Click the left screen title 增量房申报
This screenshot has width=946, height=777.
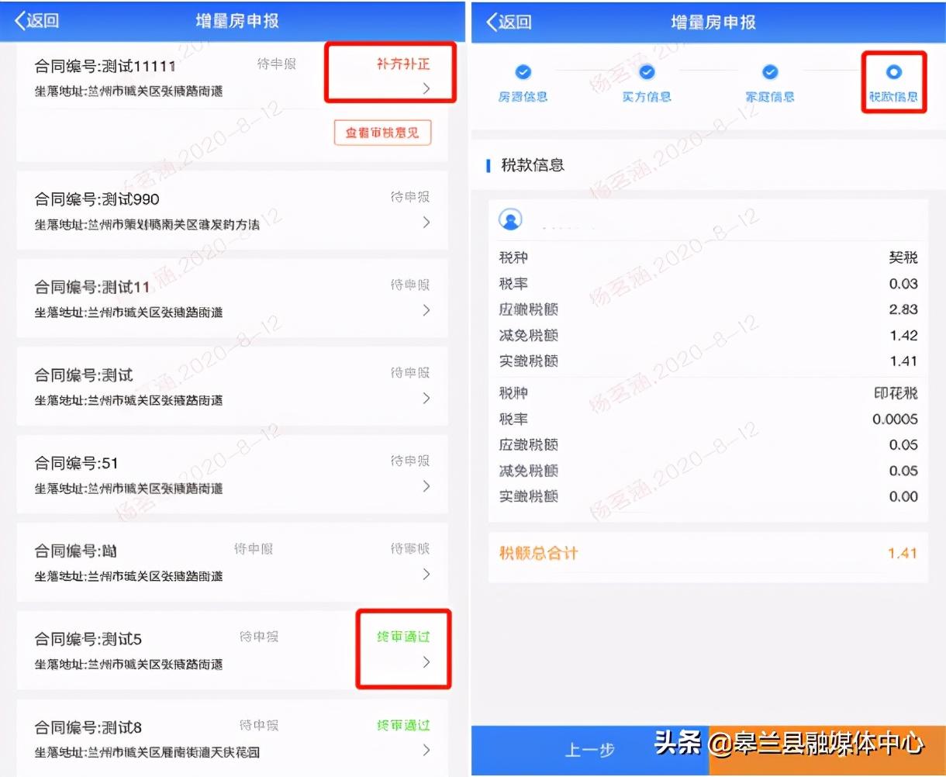[x=237, y=21]
